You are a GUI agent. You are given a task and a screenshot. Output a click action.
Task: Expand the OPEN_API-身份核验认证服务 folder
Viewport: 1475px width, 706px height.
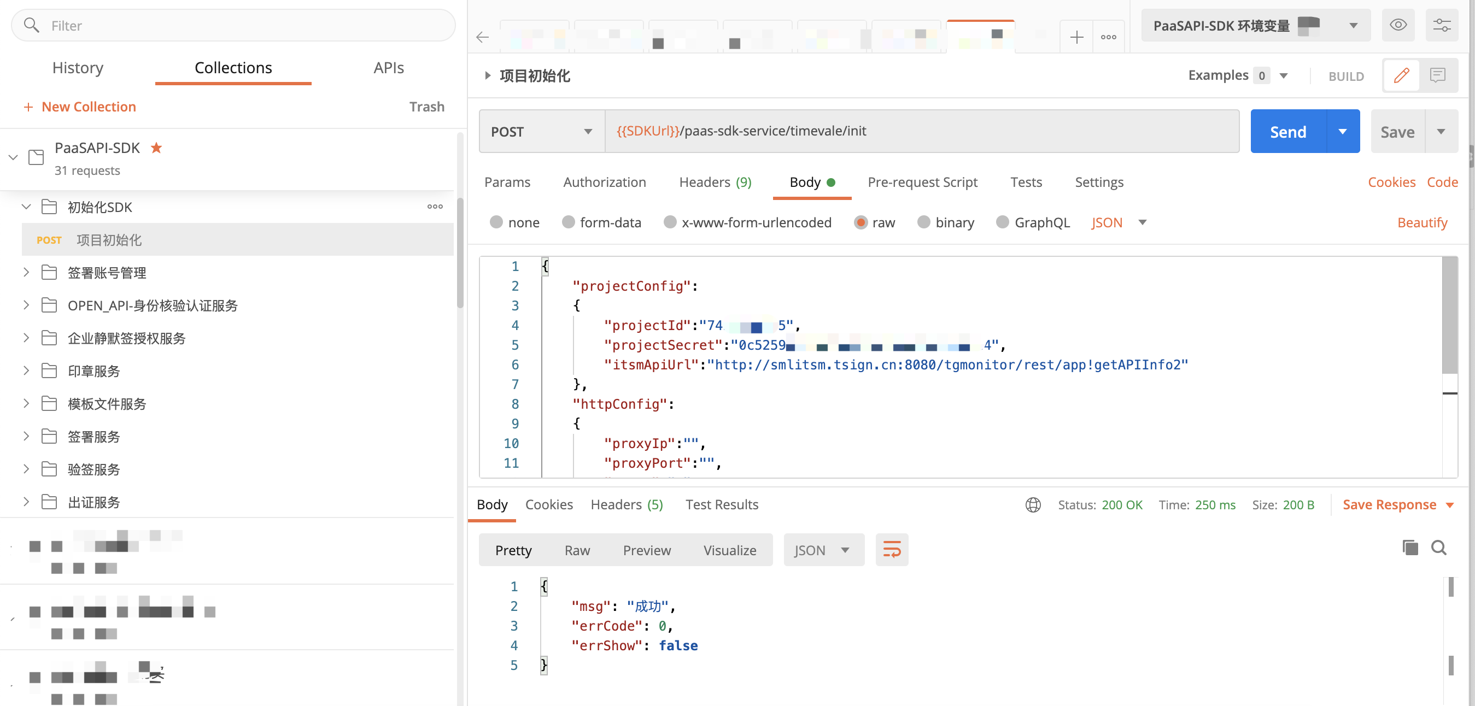(26, 305)
